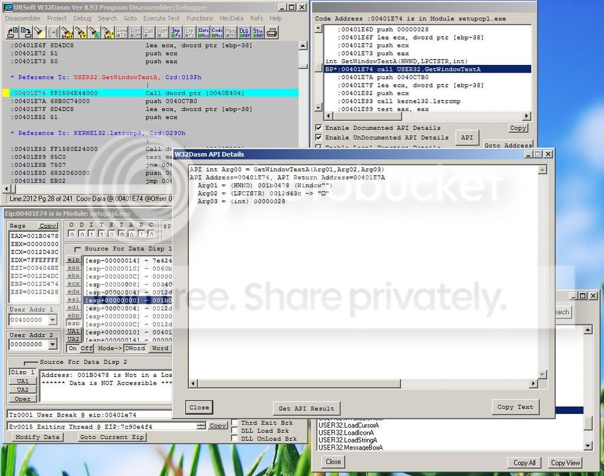Click Copy button next to Regs

[48, 226]
